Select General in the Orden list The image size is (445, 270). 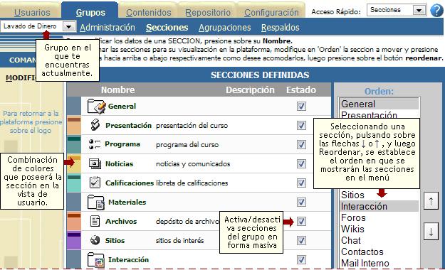(x=379, y=104)
